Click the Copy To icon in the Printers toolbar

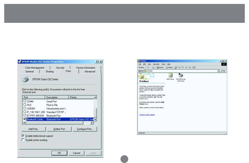[x=183, y=67]
